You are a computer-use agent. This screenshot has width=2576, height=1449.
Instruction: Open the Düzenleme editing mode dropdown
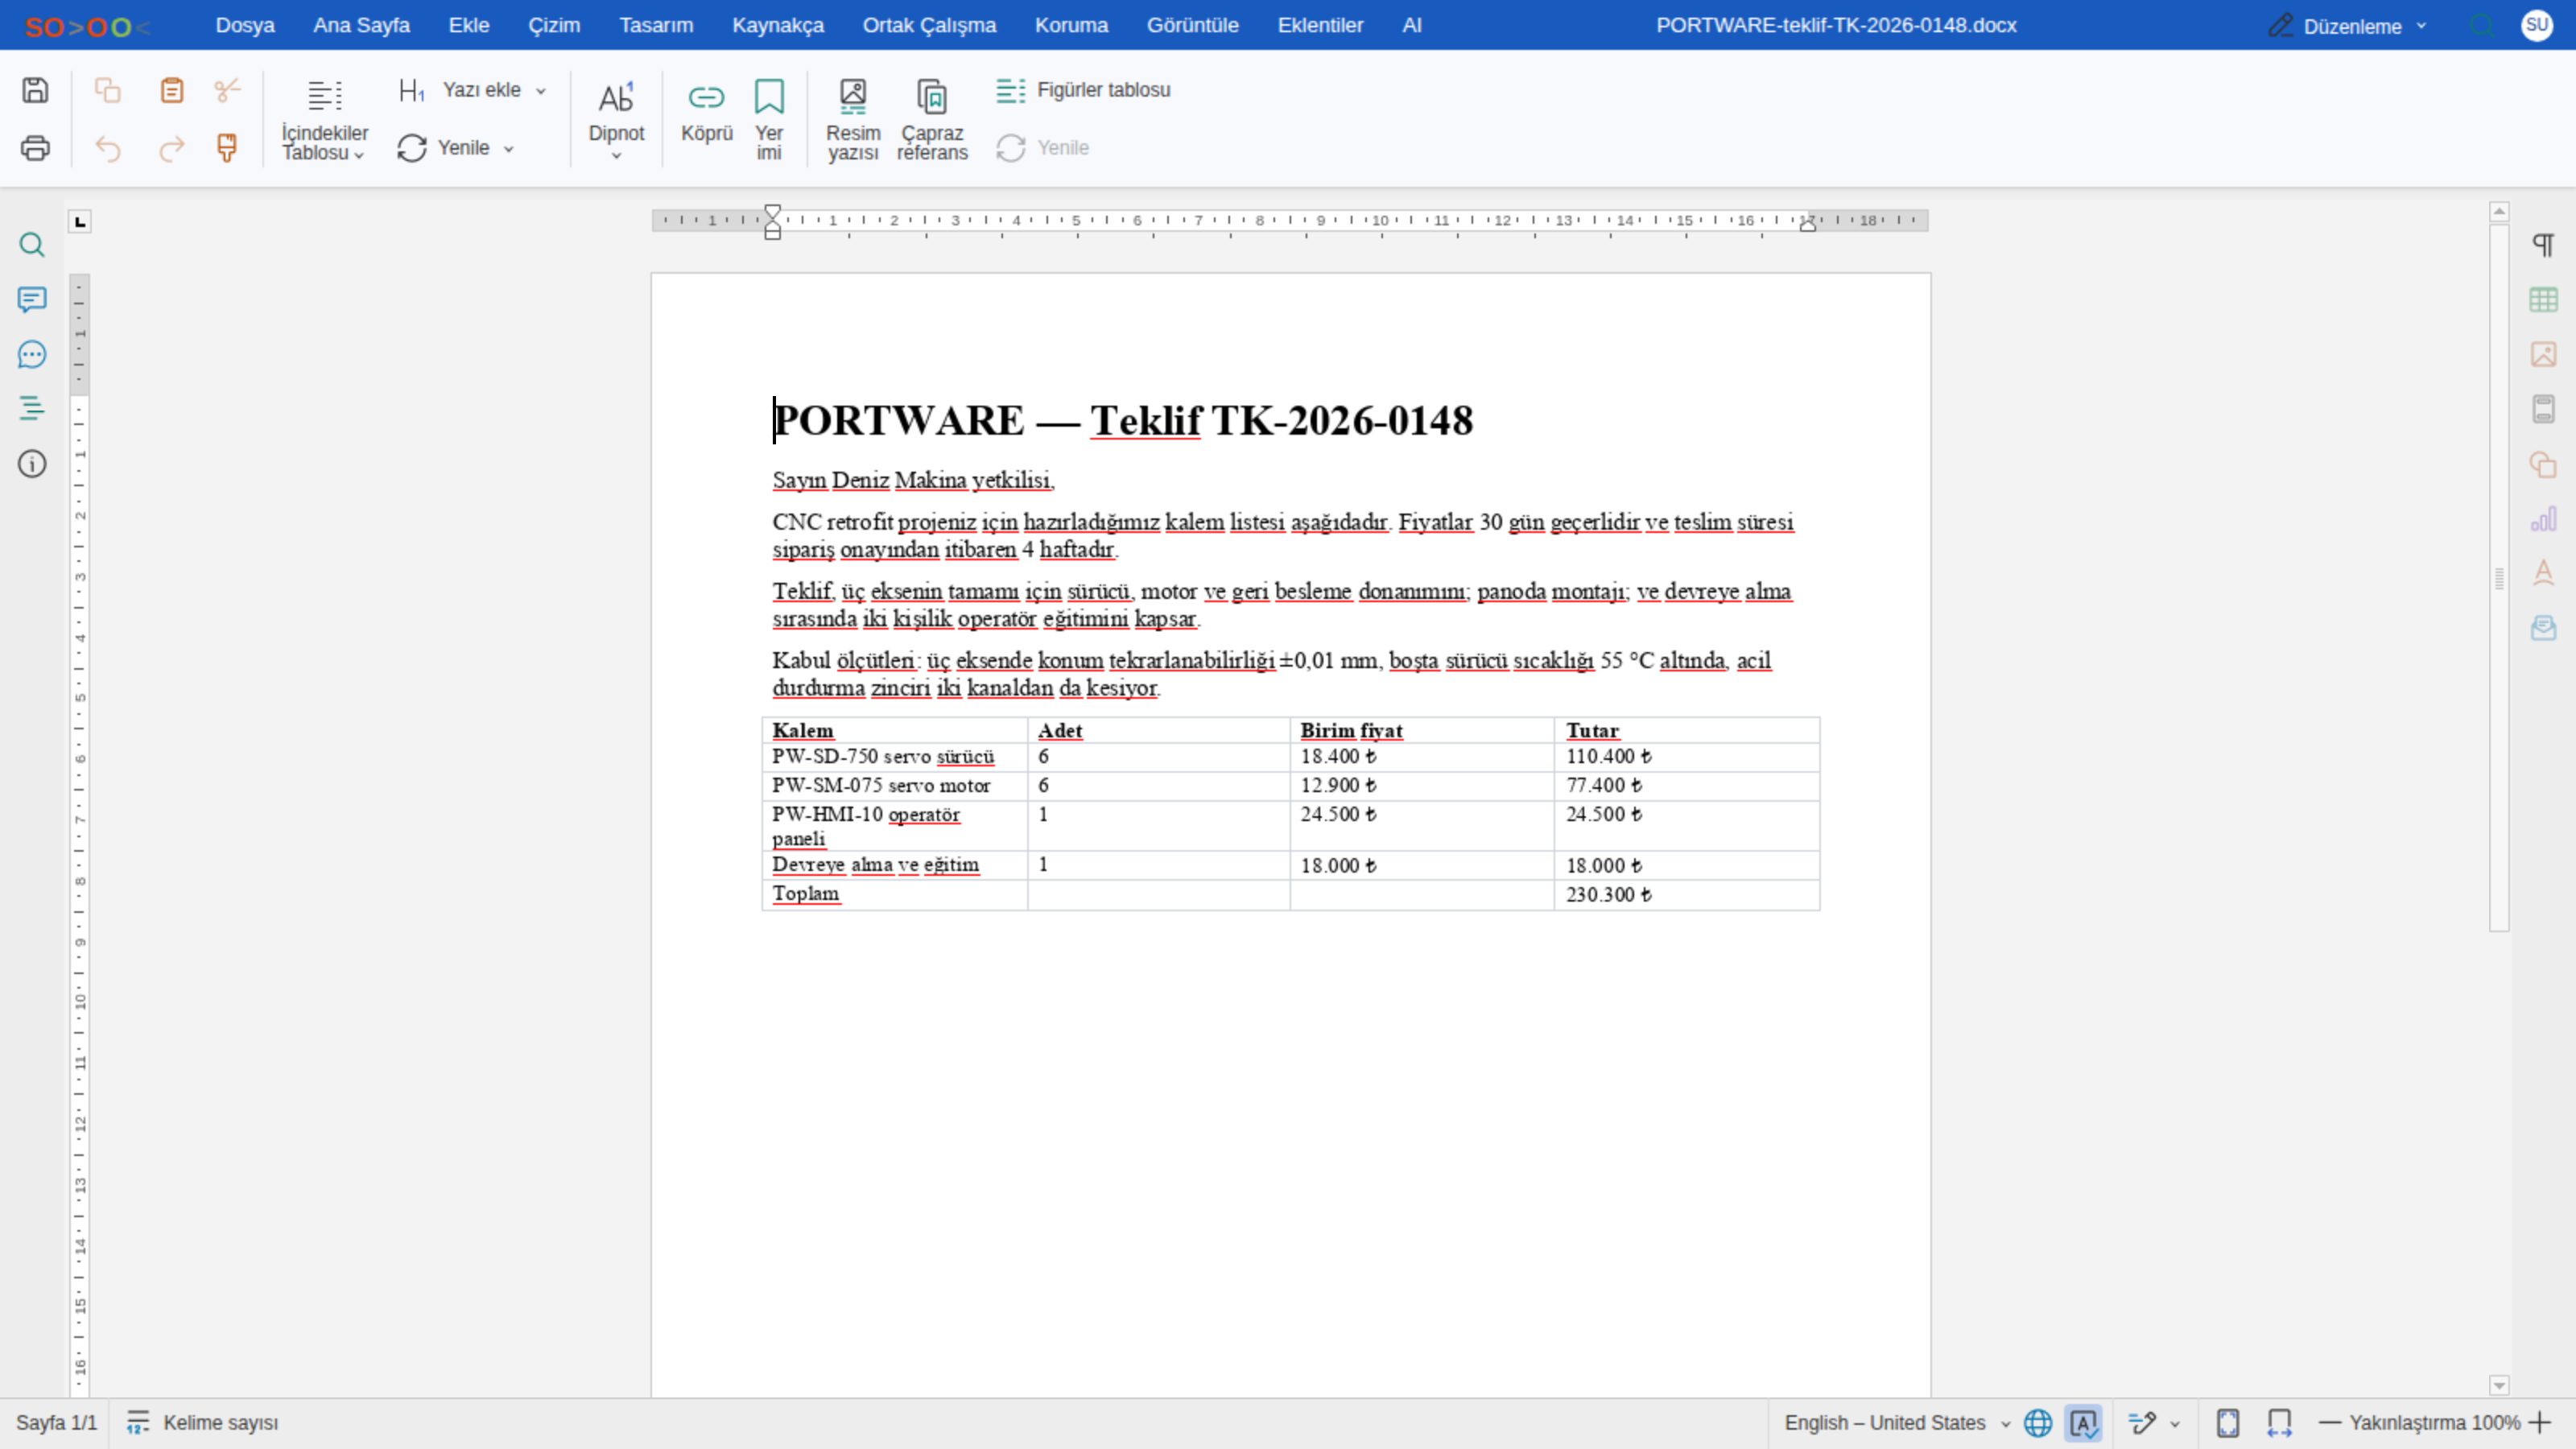click(x=2347, y=26)
